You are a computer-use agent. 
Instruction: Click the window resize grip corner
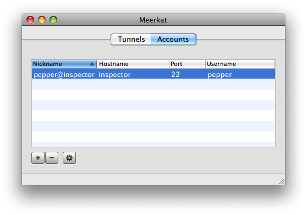pyautogui.click(x=282, y=181)
